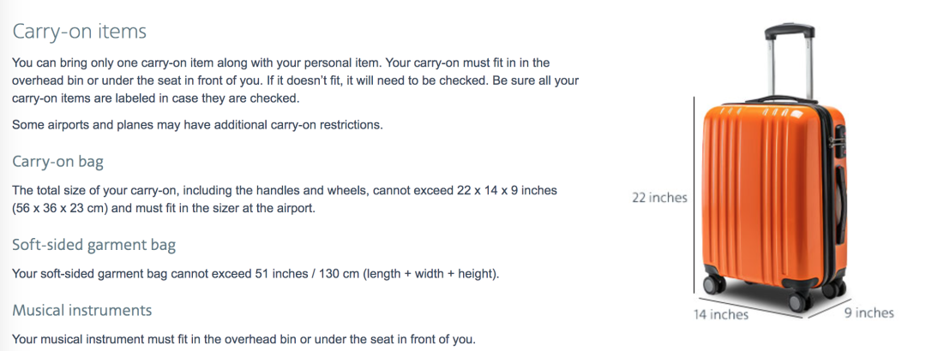Image resolution: width=926 pixels, height=351 pixels.
Task: Click the garment bag 51 inches sentence
Action: 255,274
